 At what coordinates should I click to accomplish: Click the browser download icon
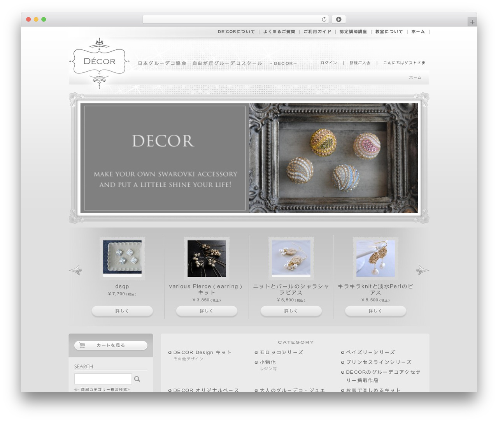click(x=339, y=19)
